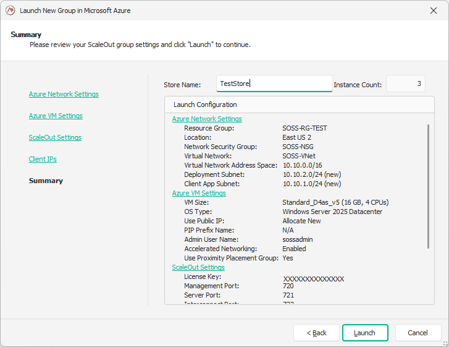This screenshot has width=449, height=347.
Task: Click the OS Type label
Action: pos(198,212)
